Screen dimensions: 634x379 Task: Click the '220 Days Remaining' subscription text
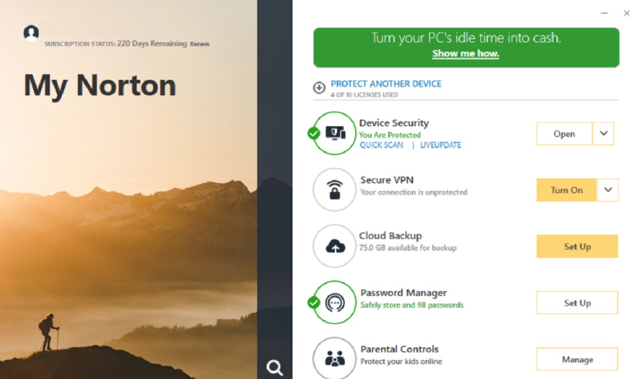[x=152, y=43]
